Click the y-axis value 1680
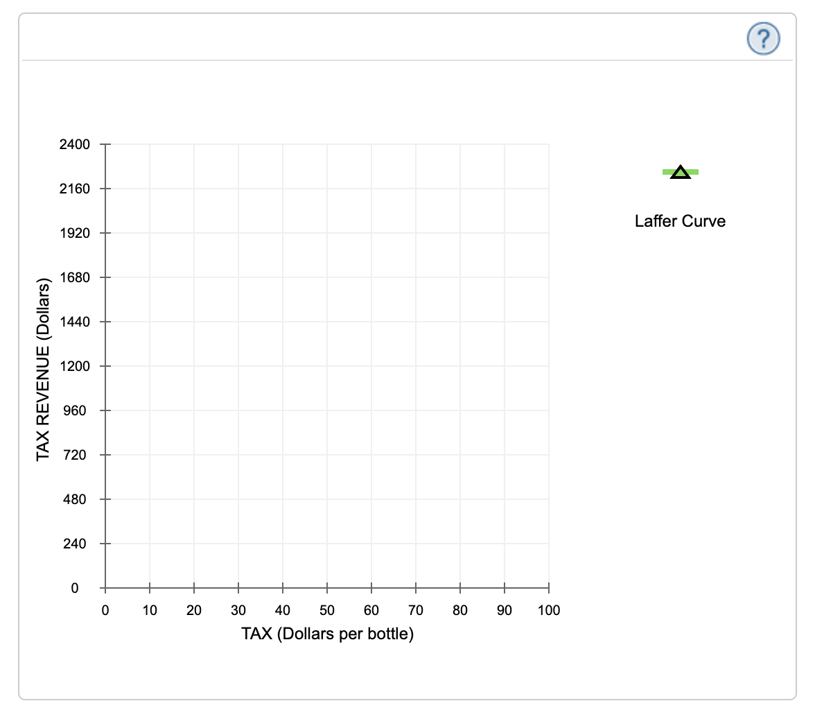815x710 pixels. click(74, 277)
